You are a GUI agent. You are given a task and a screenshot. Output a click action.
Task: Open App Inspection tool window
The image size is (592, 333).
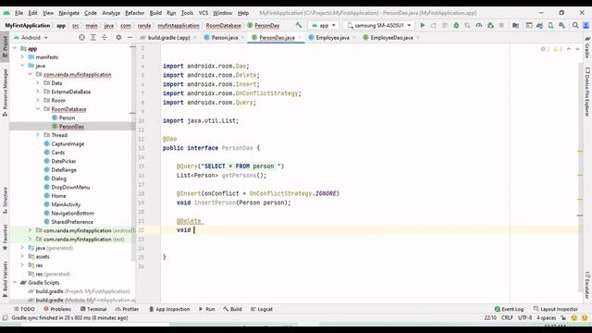point(169,309)
